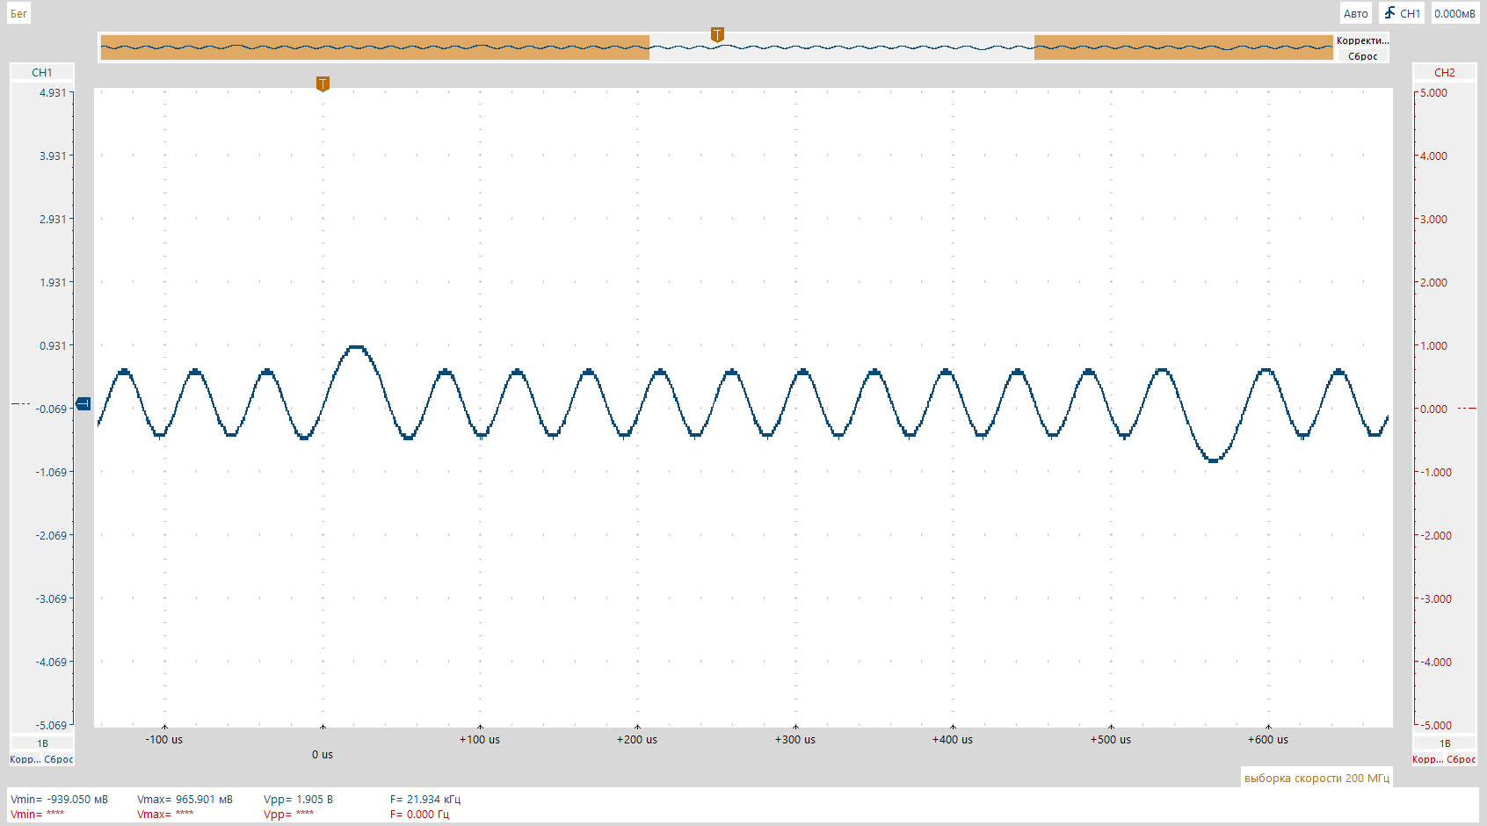This screenshot has height=826, width=1487.
Task: Click the +300 us time axis label
Action: (795, 739)
